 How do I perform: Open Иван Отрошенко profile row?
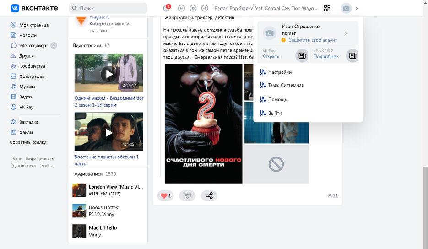point(308,33)
